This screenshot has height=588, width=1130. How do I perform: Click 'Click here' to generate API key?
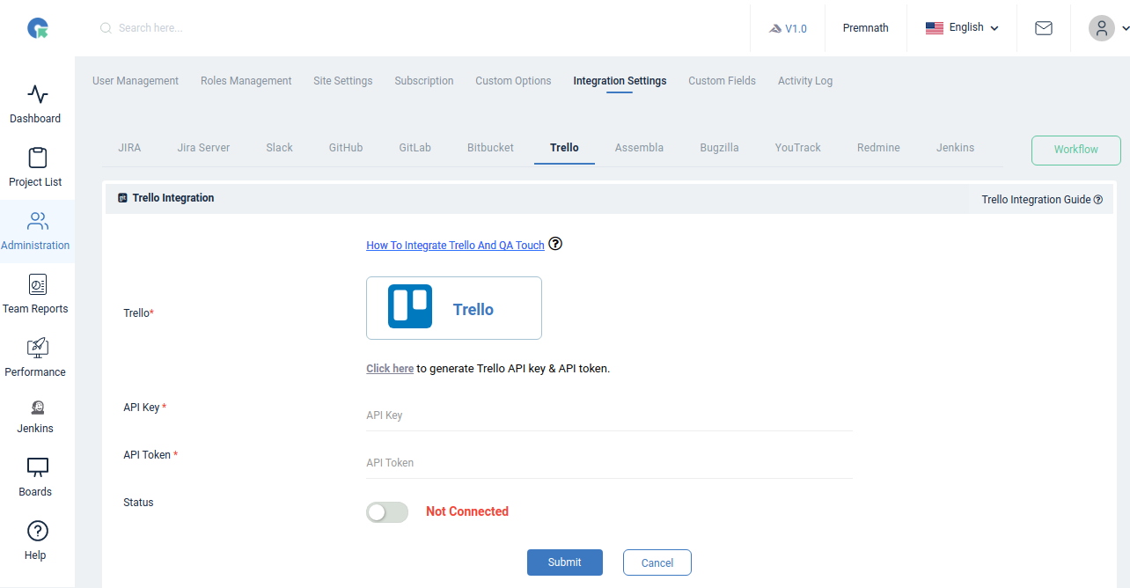pyautogui.click(x=390, y=368)
